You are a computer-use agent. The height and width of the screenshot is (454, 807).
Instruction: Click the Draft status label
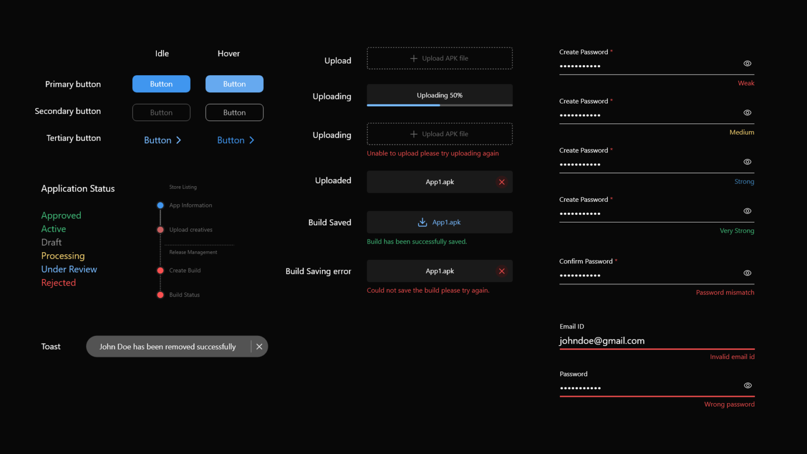coord(51,243)
